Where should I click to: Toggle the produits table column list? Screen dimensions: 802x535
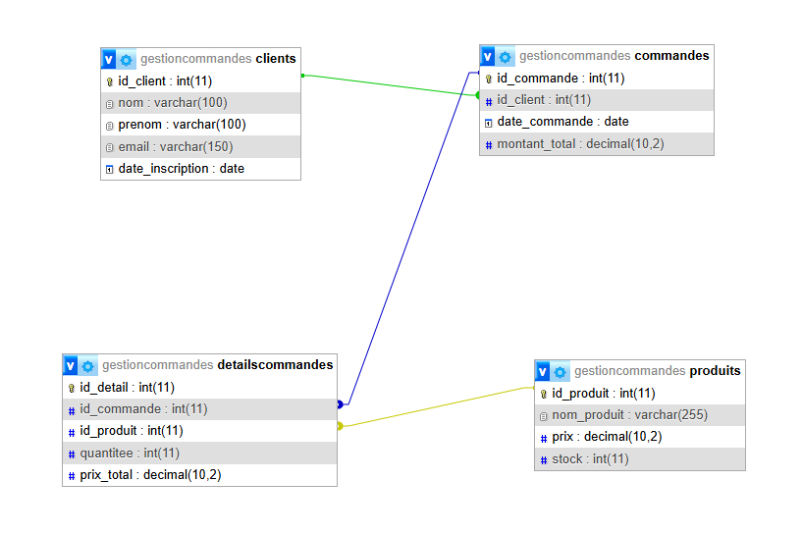[x=543, y=372]
